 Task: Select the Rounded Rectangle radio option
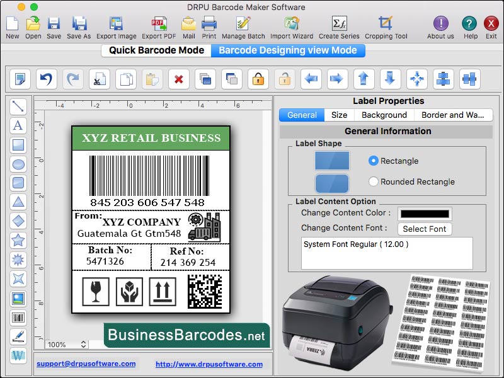click(373, 181)
